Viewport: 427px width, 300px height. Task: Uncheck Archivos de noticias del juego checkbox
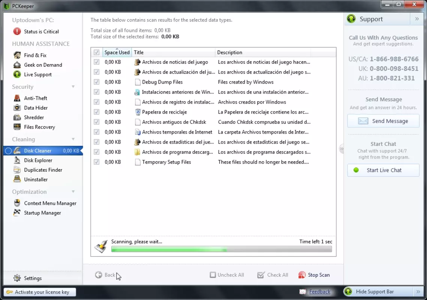[x=96, y=62]
